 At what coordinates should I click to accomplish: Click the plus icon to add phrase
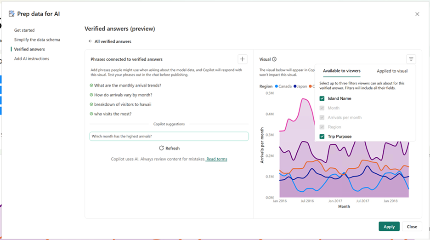pyautogui.click(x=243, y=59)
